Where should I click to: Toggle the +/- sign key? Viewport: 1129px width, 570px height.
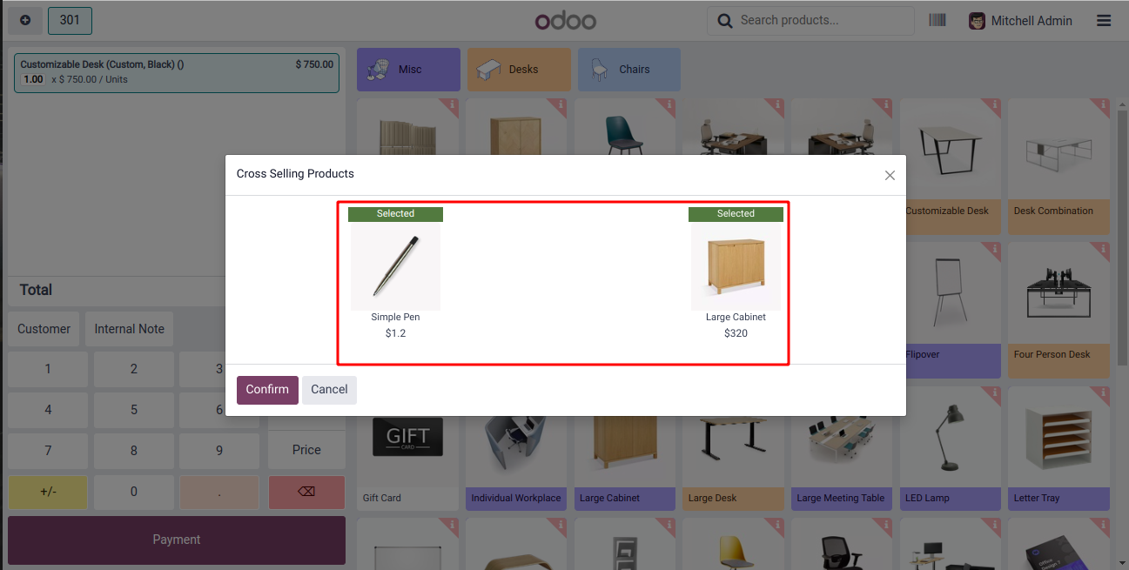pyautogui.click(x=48, y=492)
